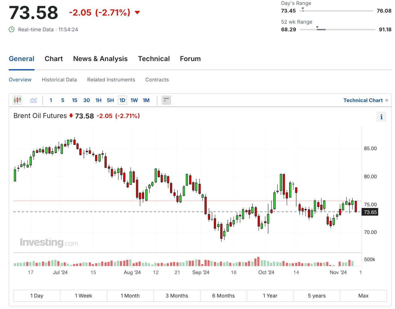Set the chart interval to 5H
The height and width of the screenshot is (309, 395).
(110, 100)
